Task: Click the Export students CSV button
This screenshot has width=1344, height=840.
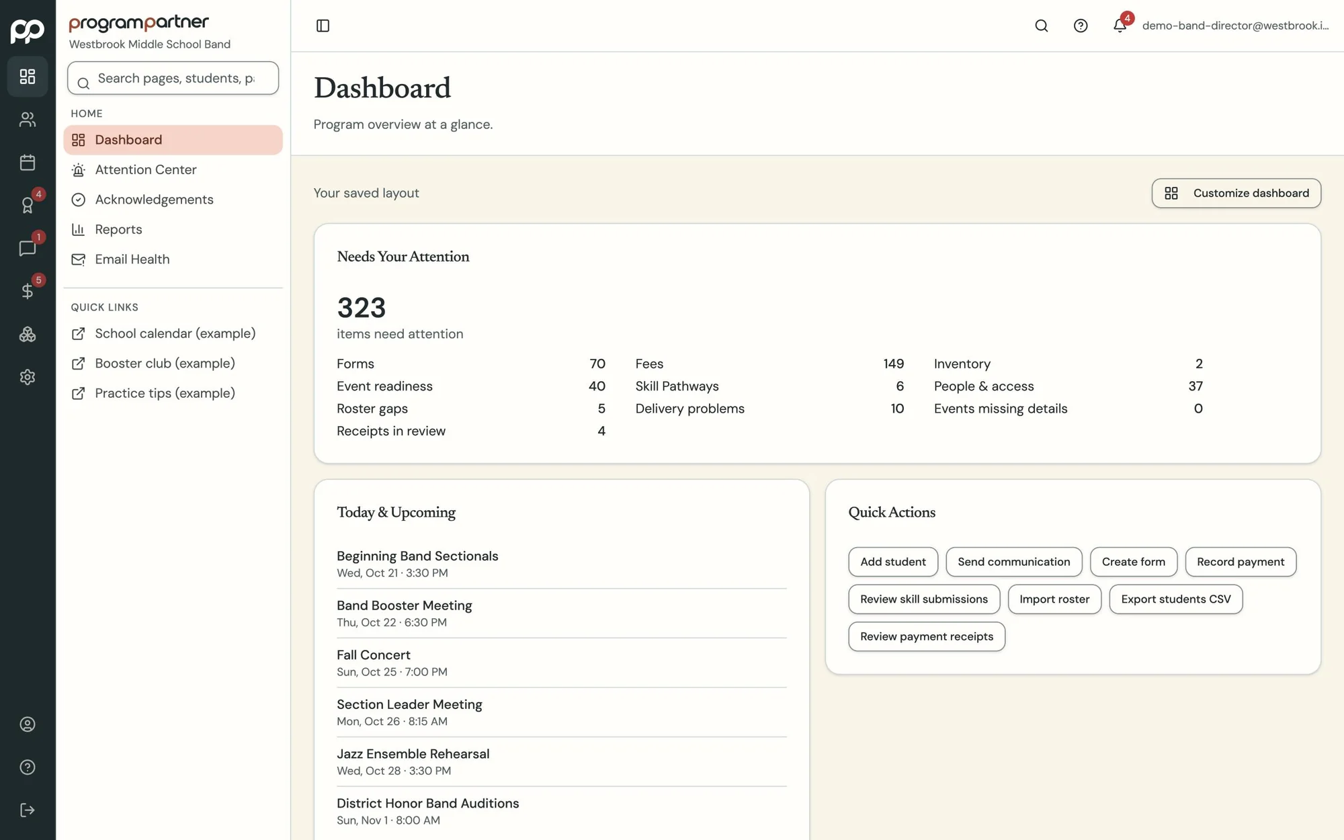Action: (x=1176, y=599)
